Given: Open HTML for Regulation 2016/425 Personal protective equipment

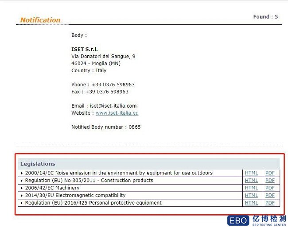Looking at the screenshot, I should pyautogui.click(x=251, y=203).
